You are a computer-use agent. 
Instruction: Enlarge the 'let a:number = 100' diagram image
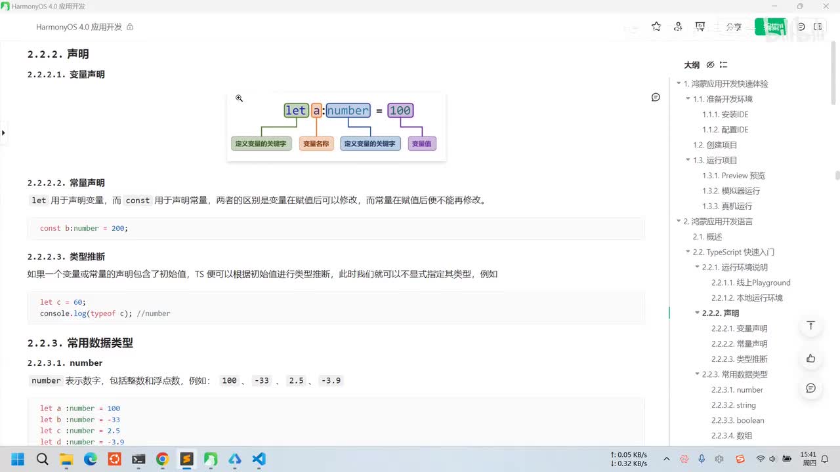point(336,127)
